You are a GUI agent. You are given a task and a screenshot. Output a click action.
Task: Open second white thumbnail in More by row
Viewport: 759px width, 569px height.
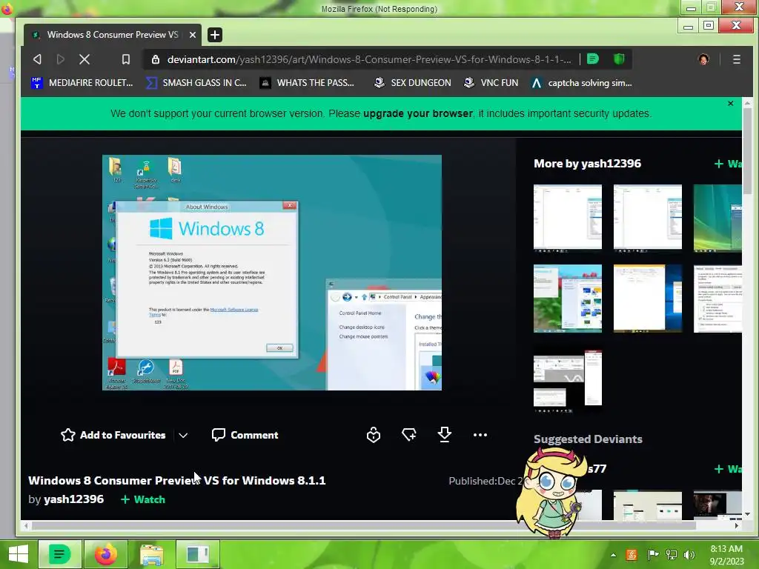pyautogui.click(x=648, y=219)
